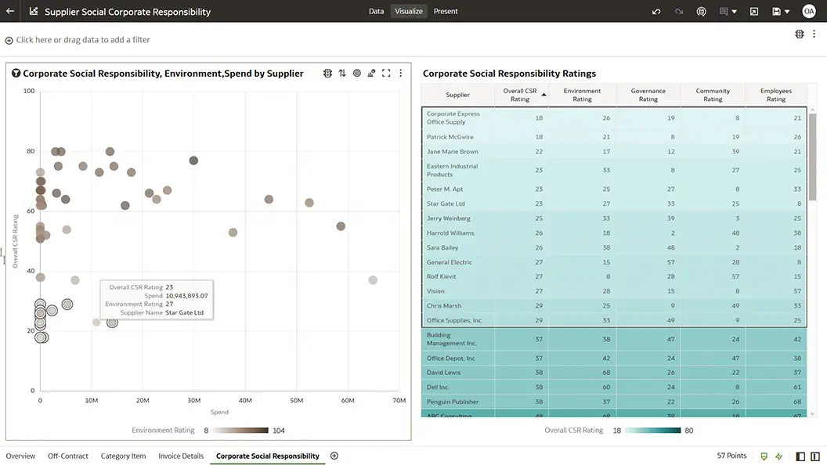
Task: Select the sort arrows icon on the scatter chart toolbar
Action: tap(341, 73)
